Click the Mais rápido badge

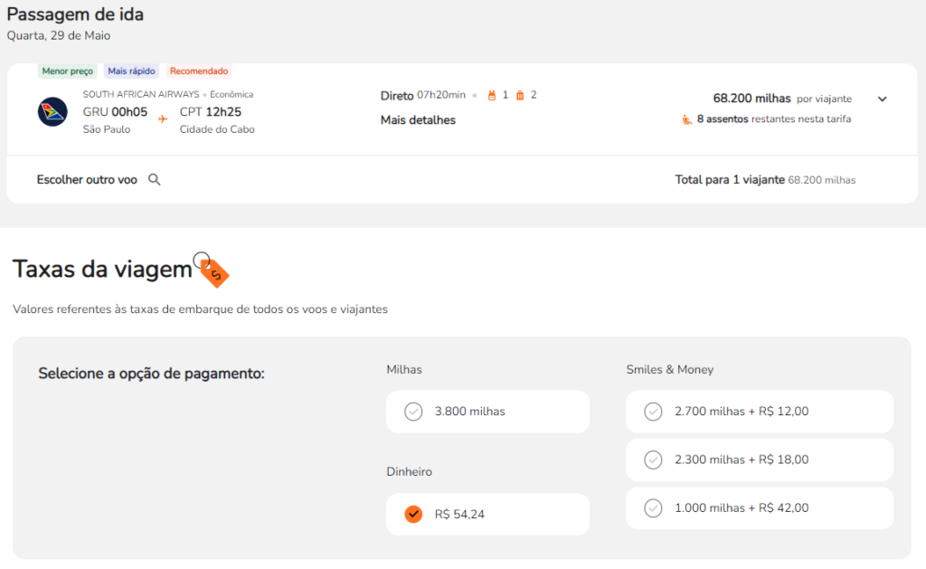pyautogui.click(x=131, y=71)
